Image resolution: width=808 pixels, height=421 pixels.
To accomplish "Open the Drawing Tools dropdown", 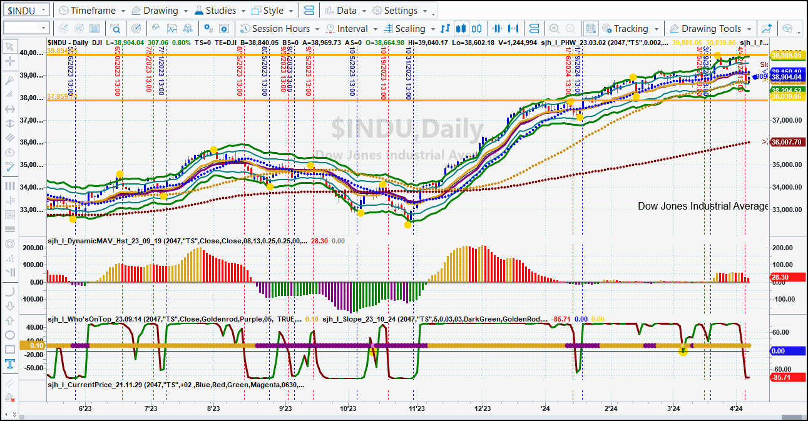I will 711,28.
